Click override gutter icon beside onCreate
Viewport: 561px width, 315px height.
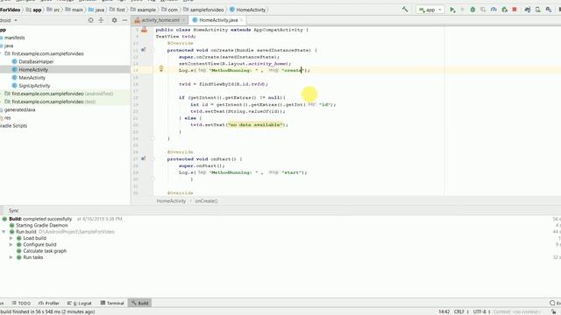pyautogui.click(x=143, y=50)
